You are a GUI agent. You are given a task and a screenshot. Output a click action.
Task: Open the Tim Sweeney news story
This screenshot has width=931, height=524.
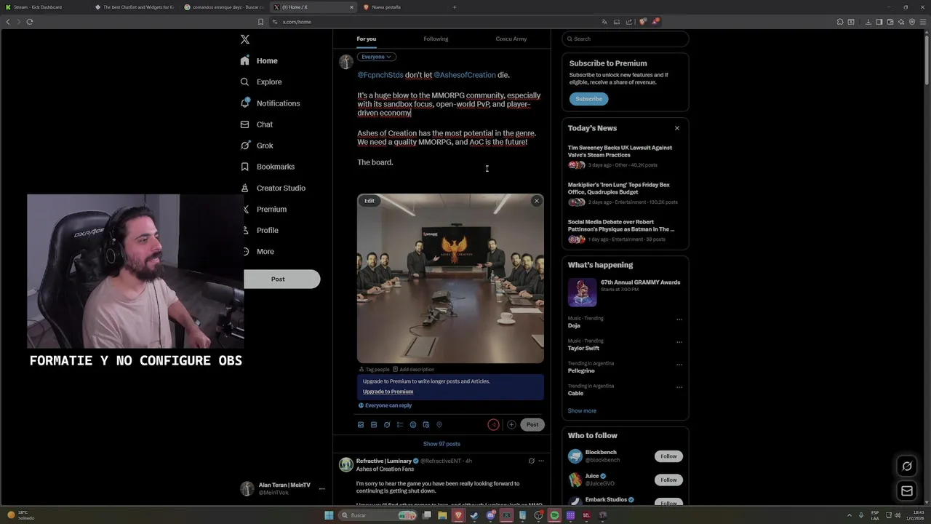pyautogui.click(x=624, y=156)
